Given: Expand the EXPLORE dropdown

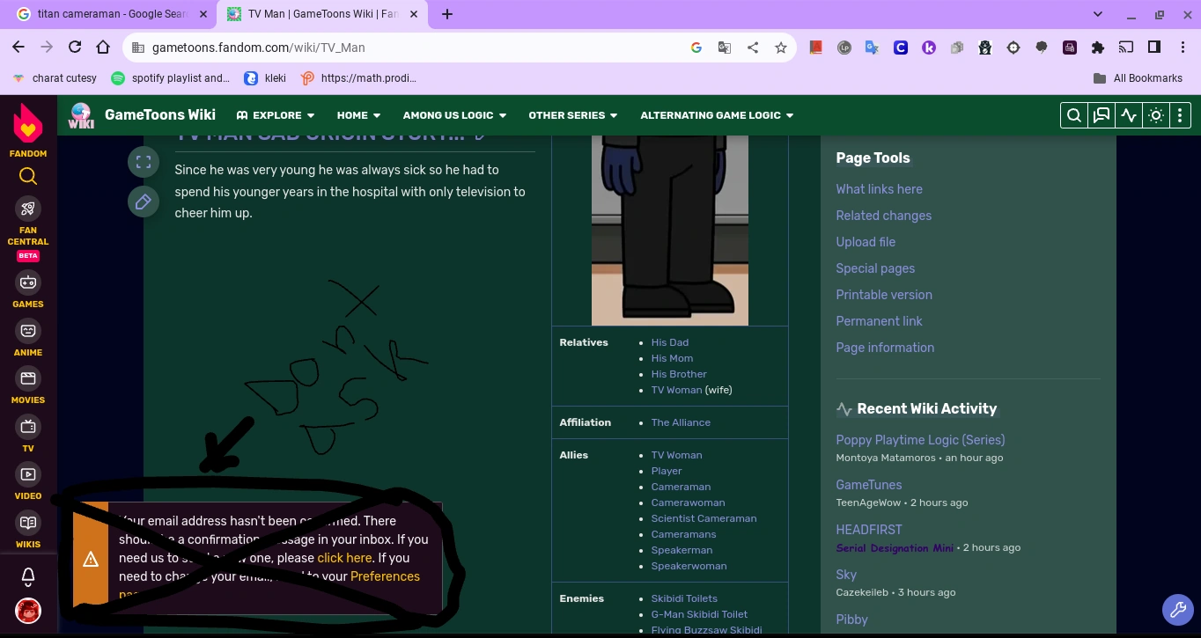Looking at the screenshot, I should click(276, 115).
